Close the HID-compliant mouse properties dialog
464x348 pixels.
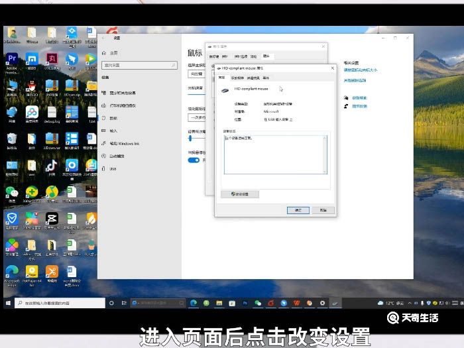332,68
